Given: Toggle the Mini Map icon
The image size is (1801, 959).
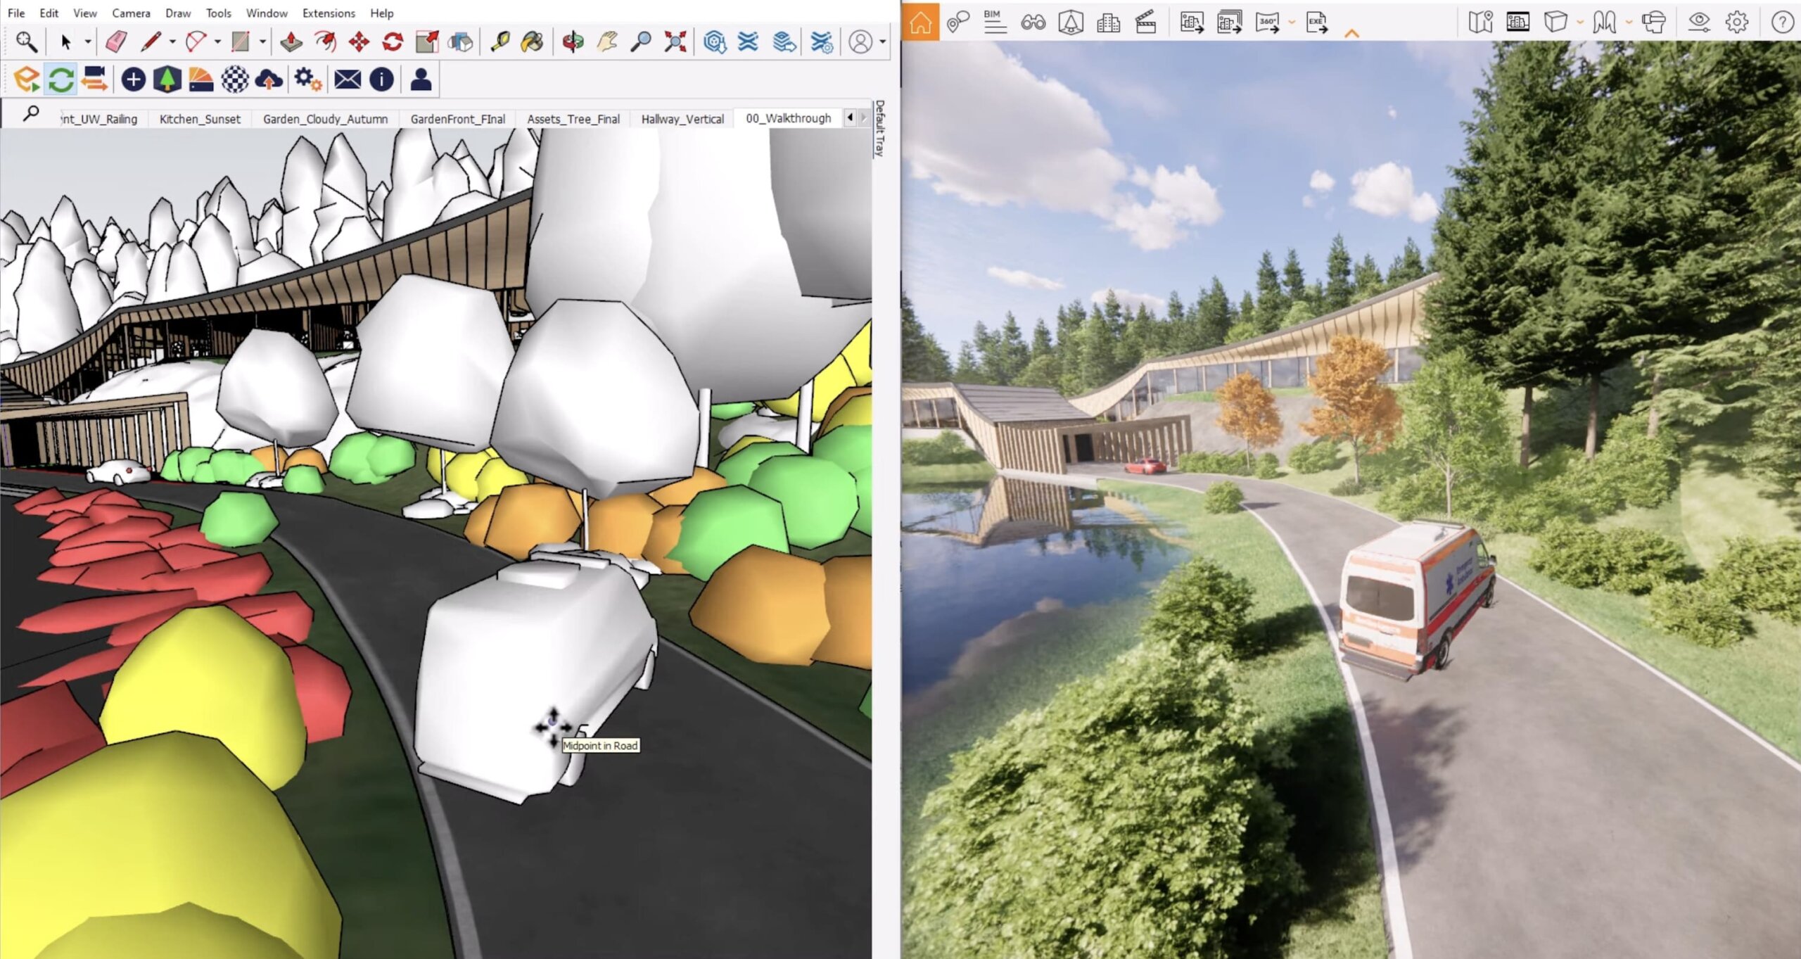Looking at the screenshot, I should point(1480,23).
